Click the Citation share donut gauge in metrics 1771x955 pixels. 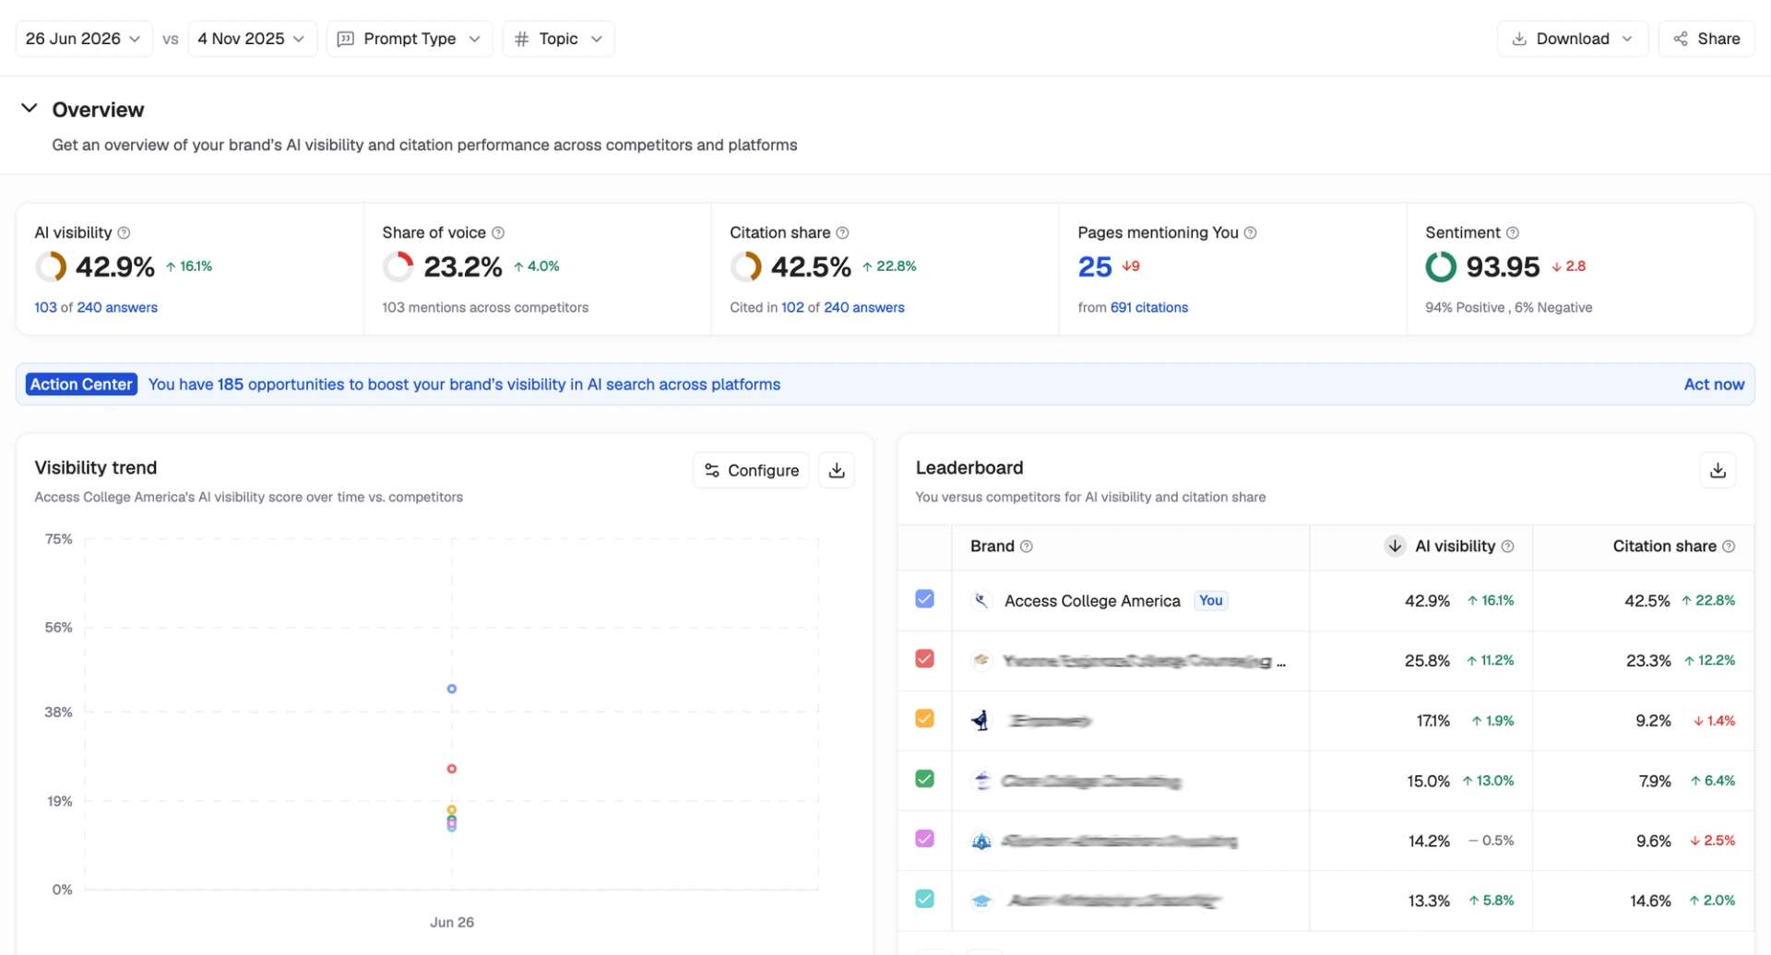pyautogui.click(x=746, y=267)
